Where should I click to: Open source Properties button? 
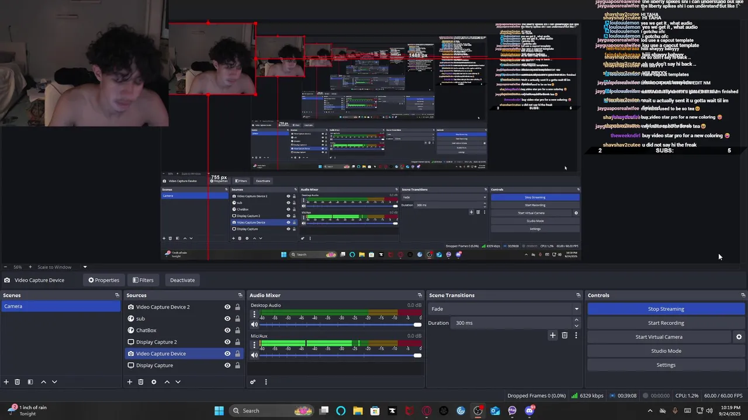pyautogui.click(x=103, y=280)
